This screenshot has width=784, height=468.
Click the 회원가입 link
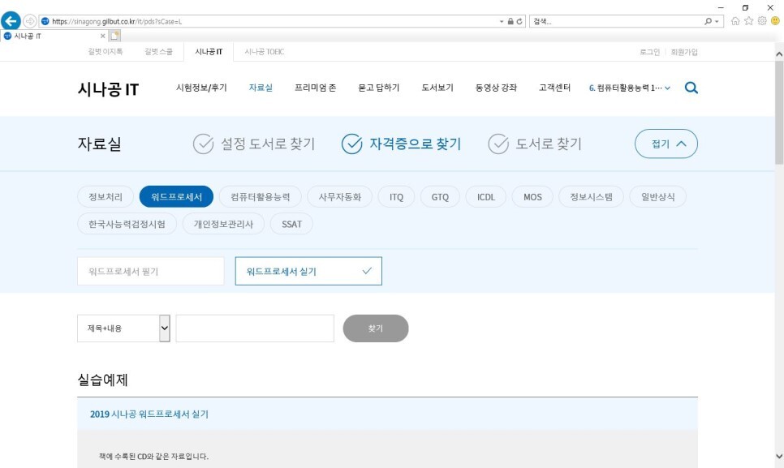(684, 51)
